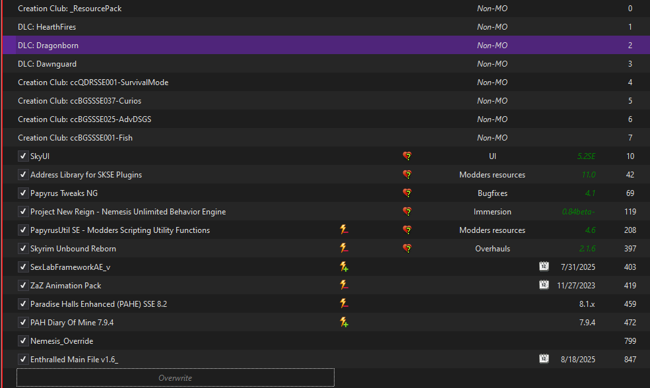Image resolution: width=650 pixels, height=388 pixels.
Task: Uncheck Nemesis_Override mod
Action: [x=23, y=340]
